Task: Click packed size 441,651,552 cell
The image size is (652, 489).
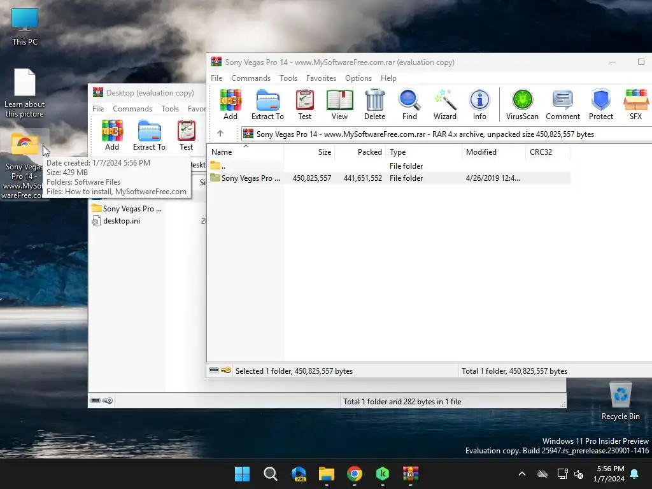Action: [x=362, y=178]
